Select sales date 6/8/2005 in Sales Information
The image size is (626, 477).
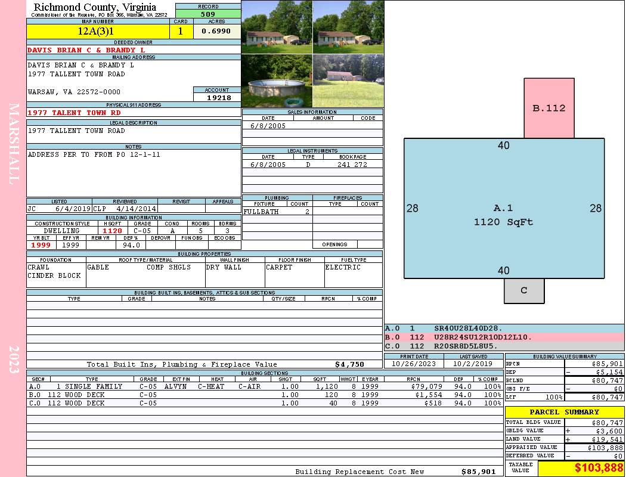(x=268, y=126)
